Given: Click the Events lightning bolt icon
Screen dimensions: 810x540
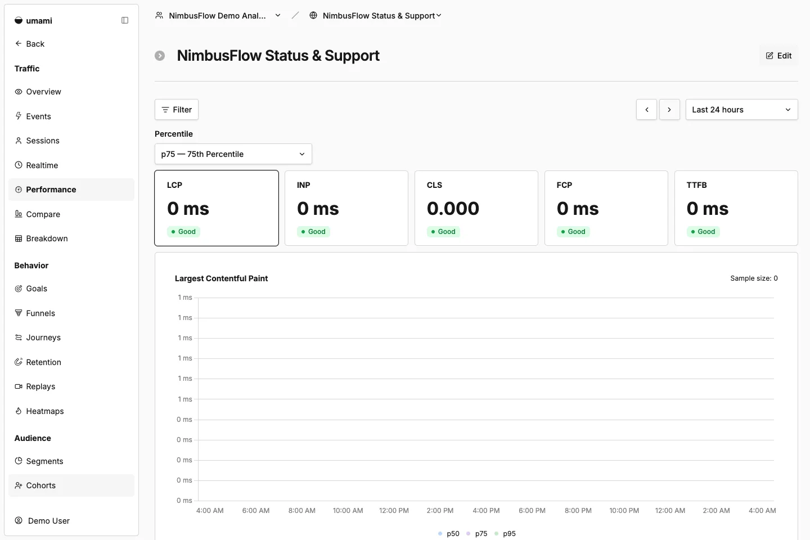Looking at the screenshot, I should (x=19, y=116).
